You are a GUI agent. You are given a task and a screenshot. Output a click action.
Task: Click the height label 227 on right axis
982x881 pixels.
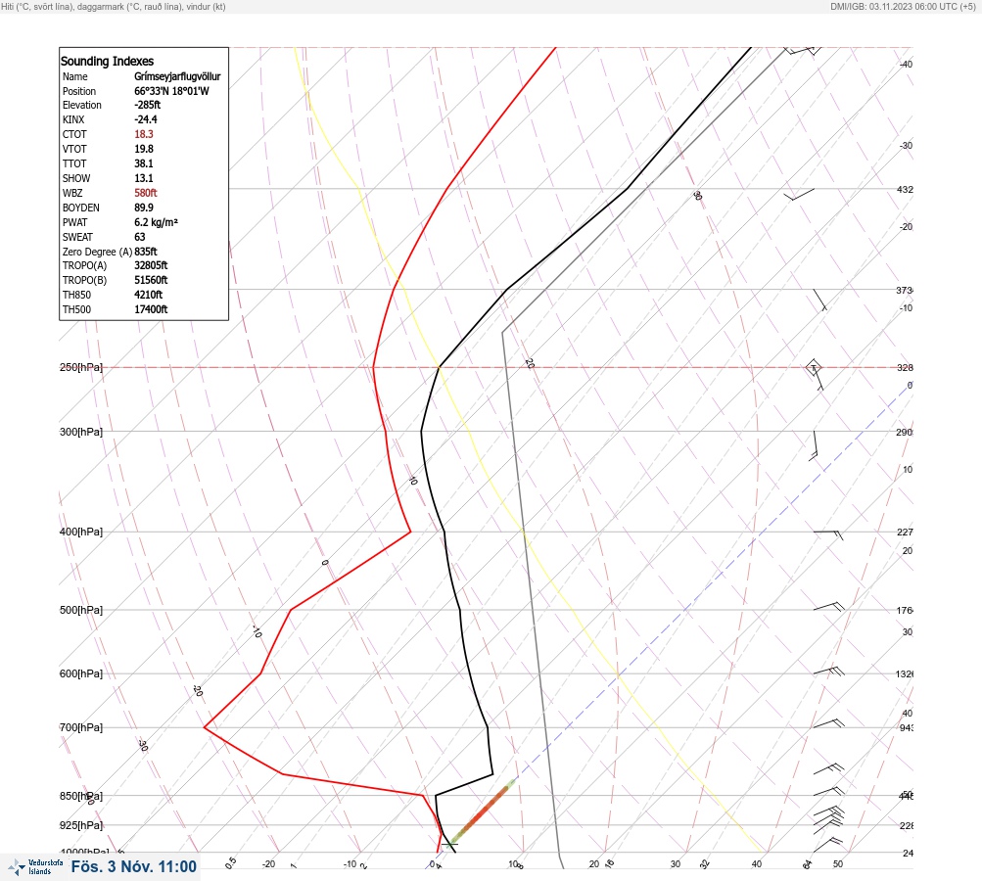pyautogui.click(x=905, y=533)
